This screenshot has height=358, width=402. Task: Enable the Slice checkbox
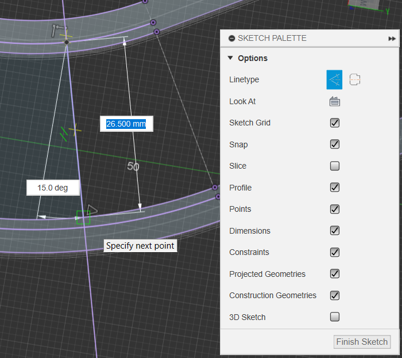(335, 166)
